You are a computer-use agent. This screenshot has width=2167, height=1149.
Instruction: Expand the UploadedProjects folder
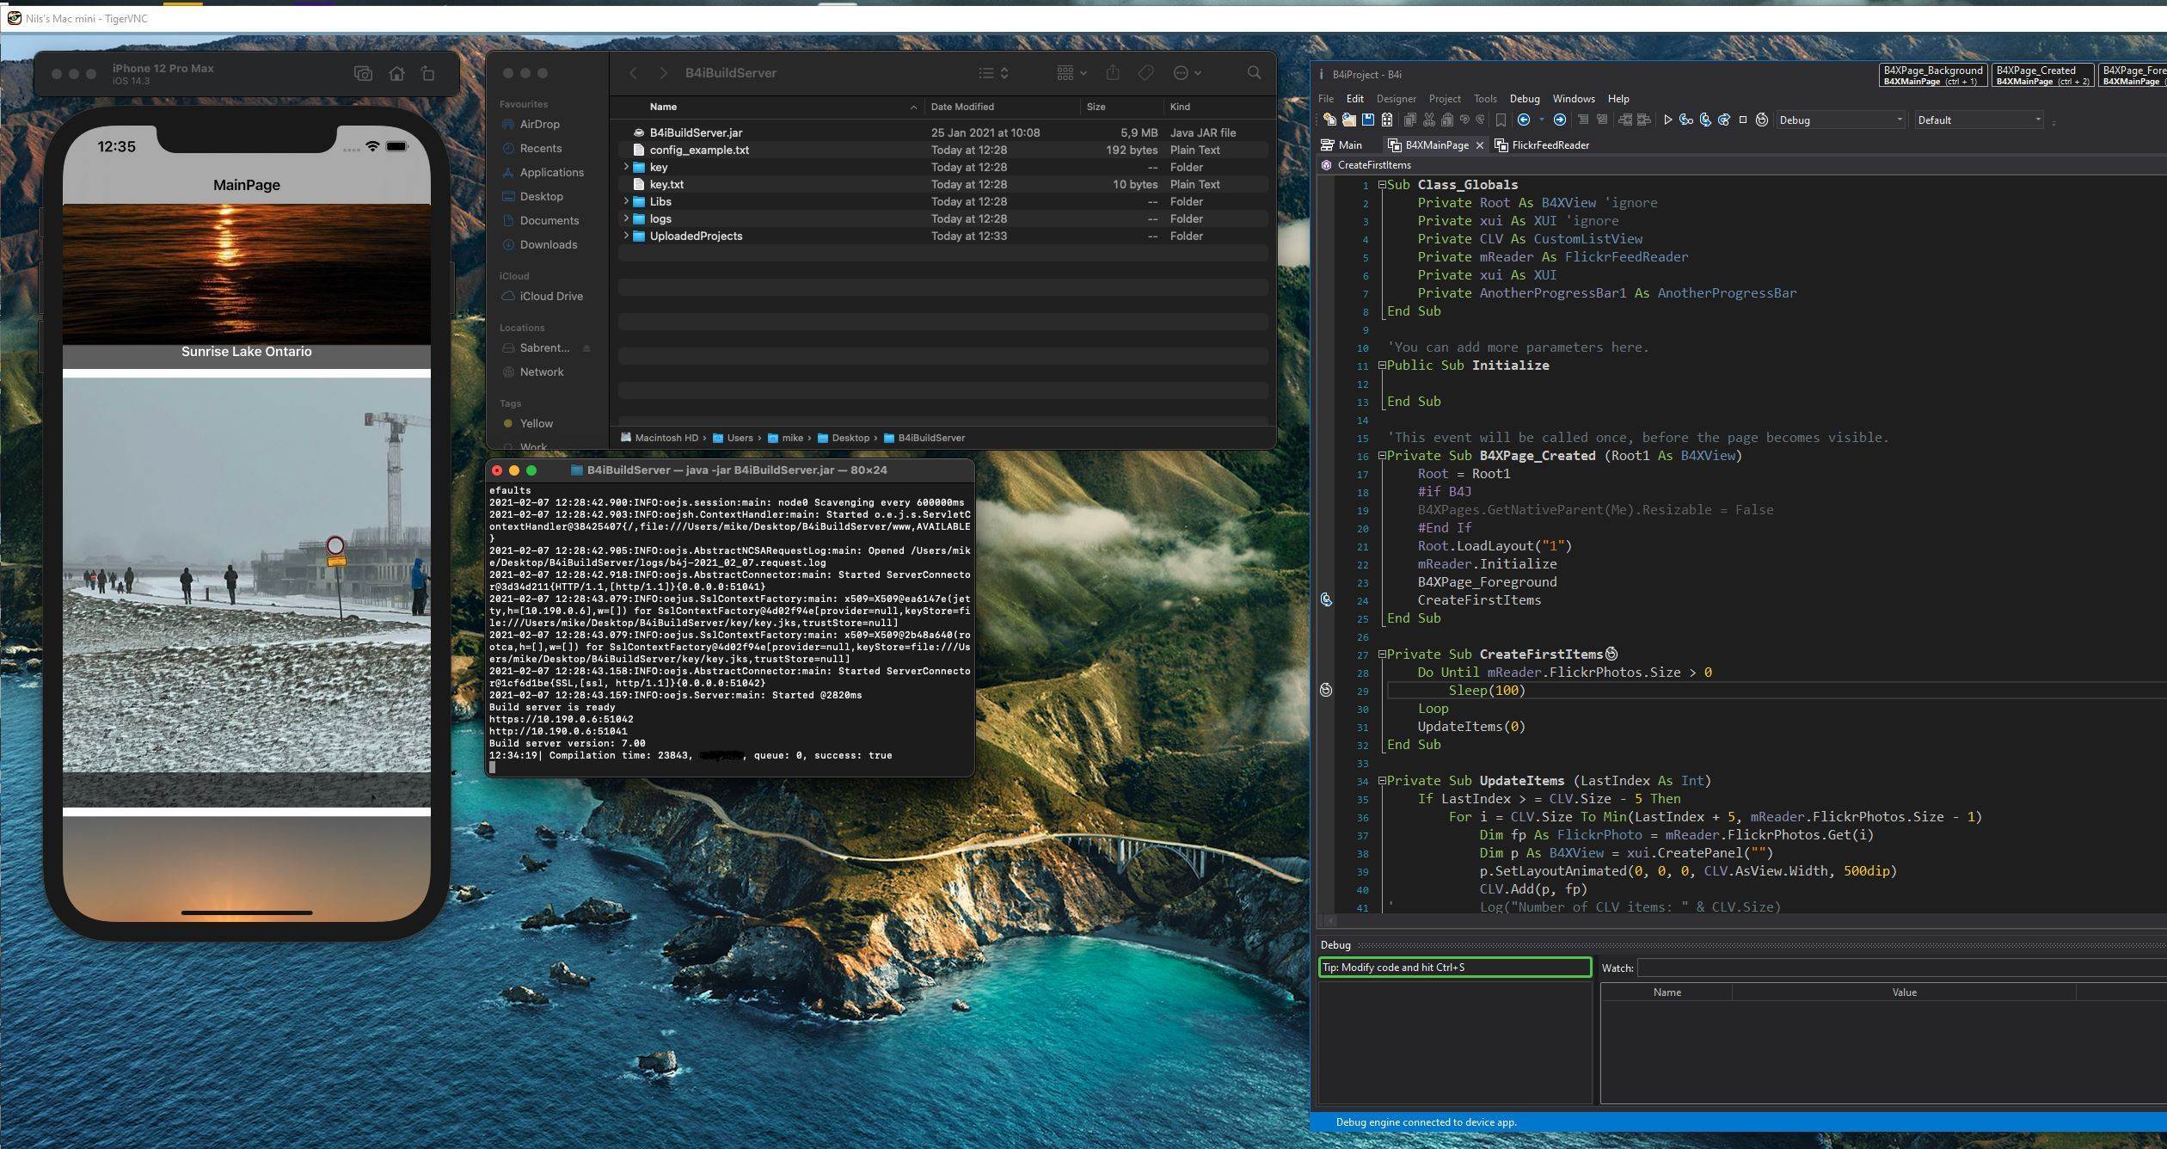[626, 236]
